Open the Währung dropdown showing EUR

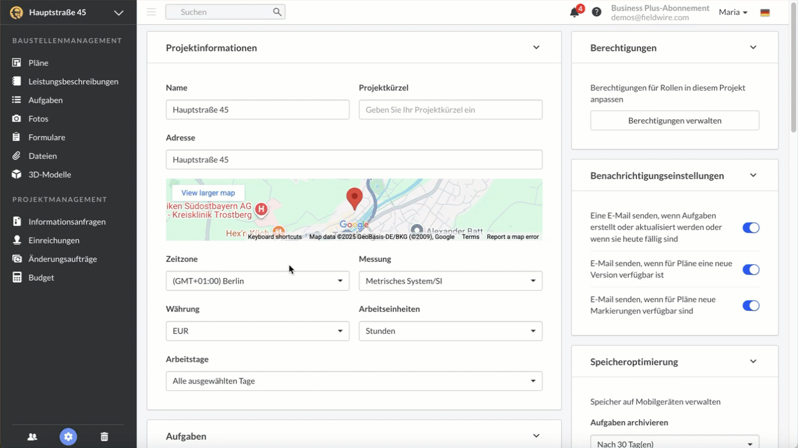click(257, 331)
